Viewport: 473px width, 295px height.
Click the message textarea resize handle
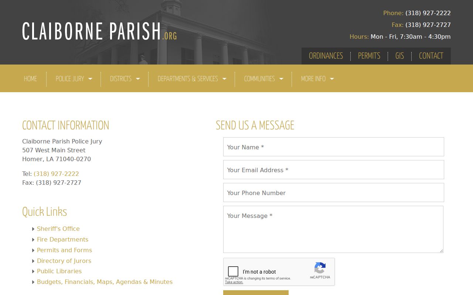pyautogui.click(x=441, y=250)
